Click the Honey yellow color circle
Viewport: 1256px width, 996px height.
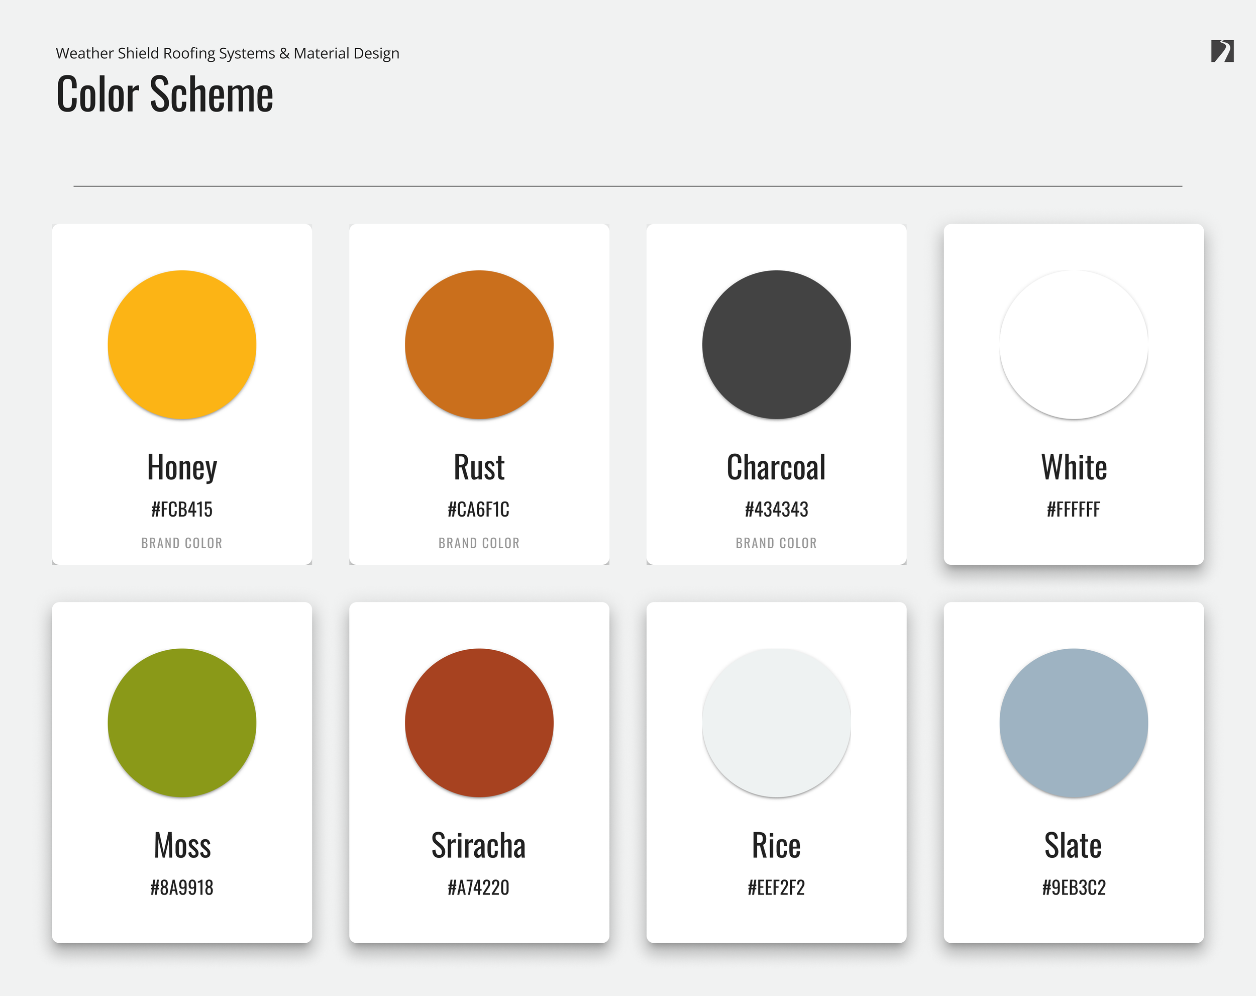182,344
